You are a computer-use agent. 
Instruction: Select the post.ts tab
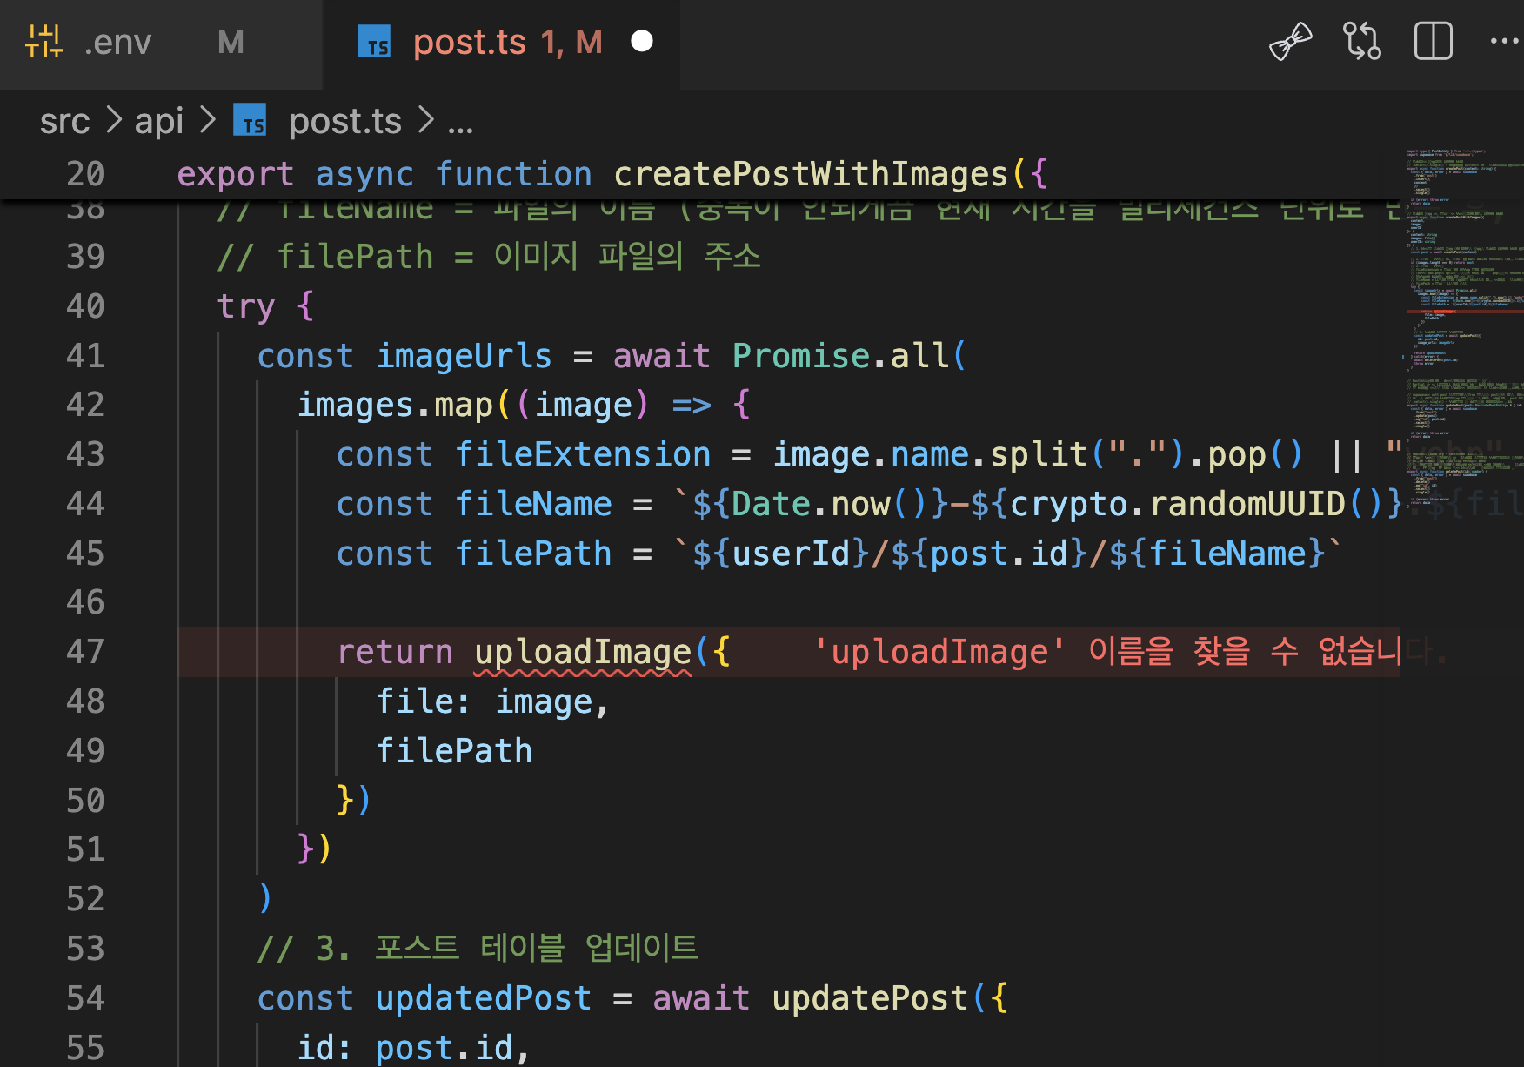(502, 43)
